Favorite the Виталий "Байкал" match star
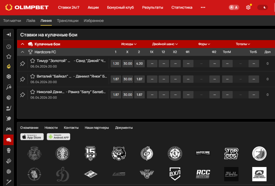Screen dimensions: 275x186 click(x=32, y=76)
